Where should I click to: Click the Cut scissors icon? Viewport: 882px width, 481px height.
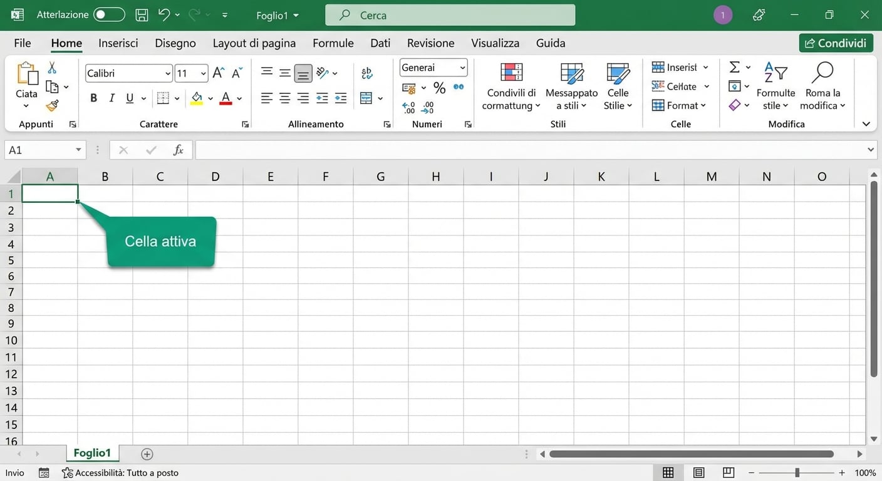(52, 68)
